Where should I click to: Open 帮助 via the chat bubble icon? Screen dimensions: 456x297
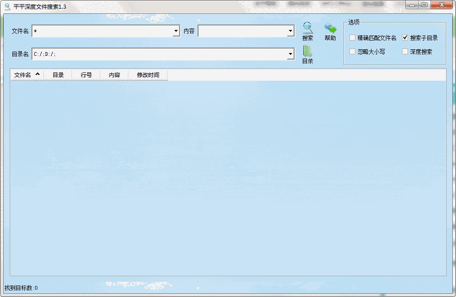tap(330, 28)
